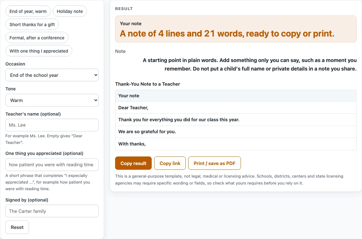Focus the Teacher's name input field

pyautogui.click(x=52, y=125)
